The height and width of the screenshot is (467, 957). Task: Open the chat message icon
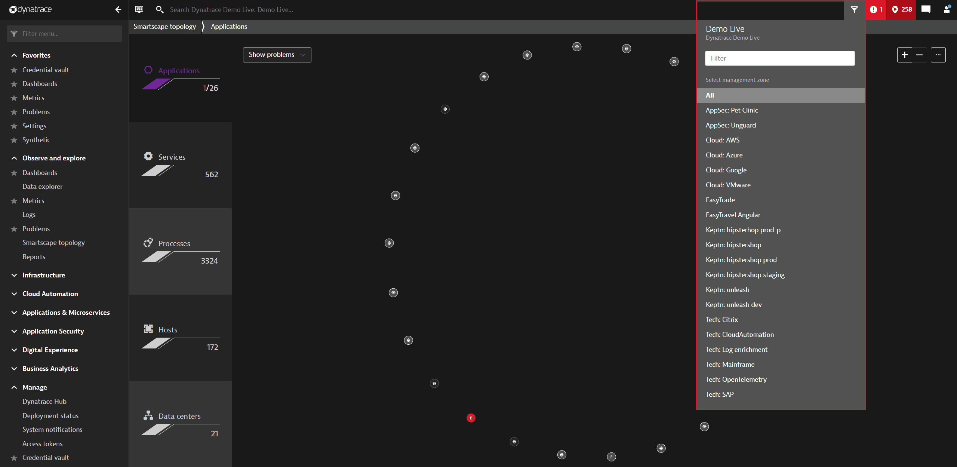926,10
